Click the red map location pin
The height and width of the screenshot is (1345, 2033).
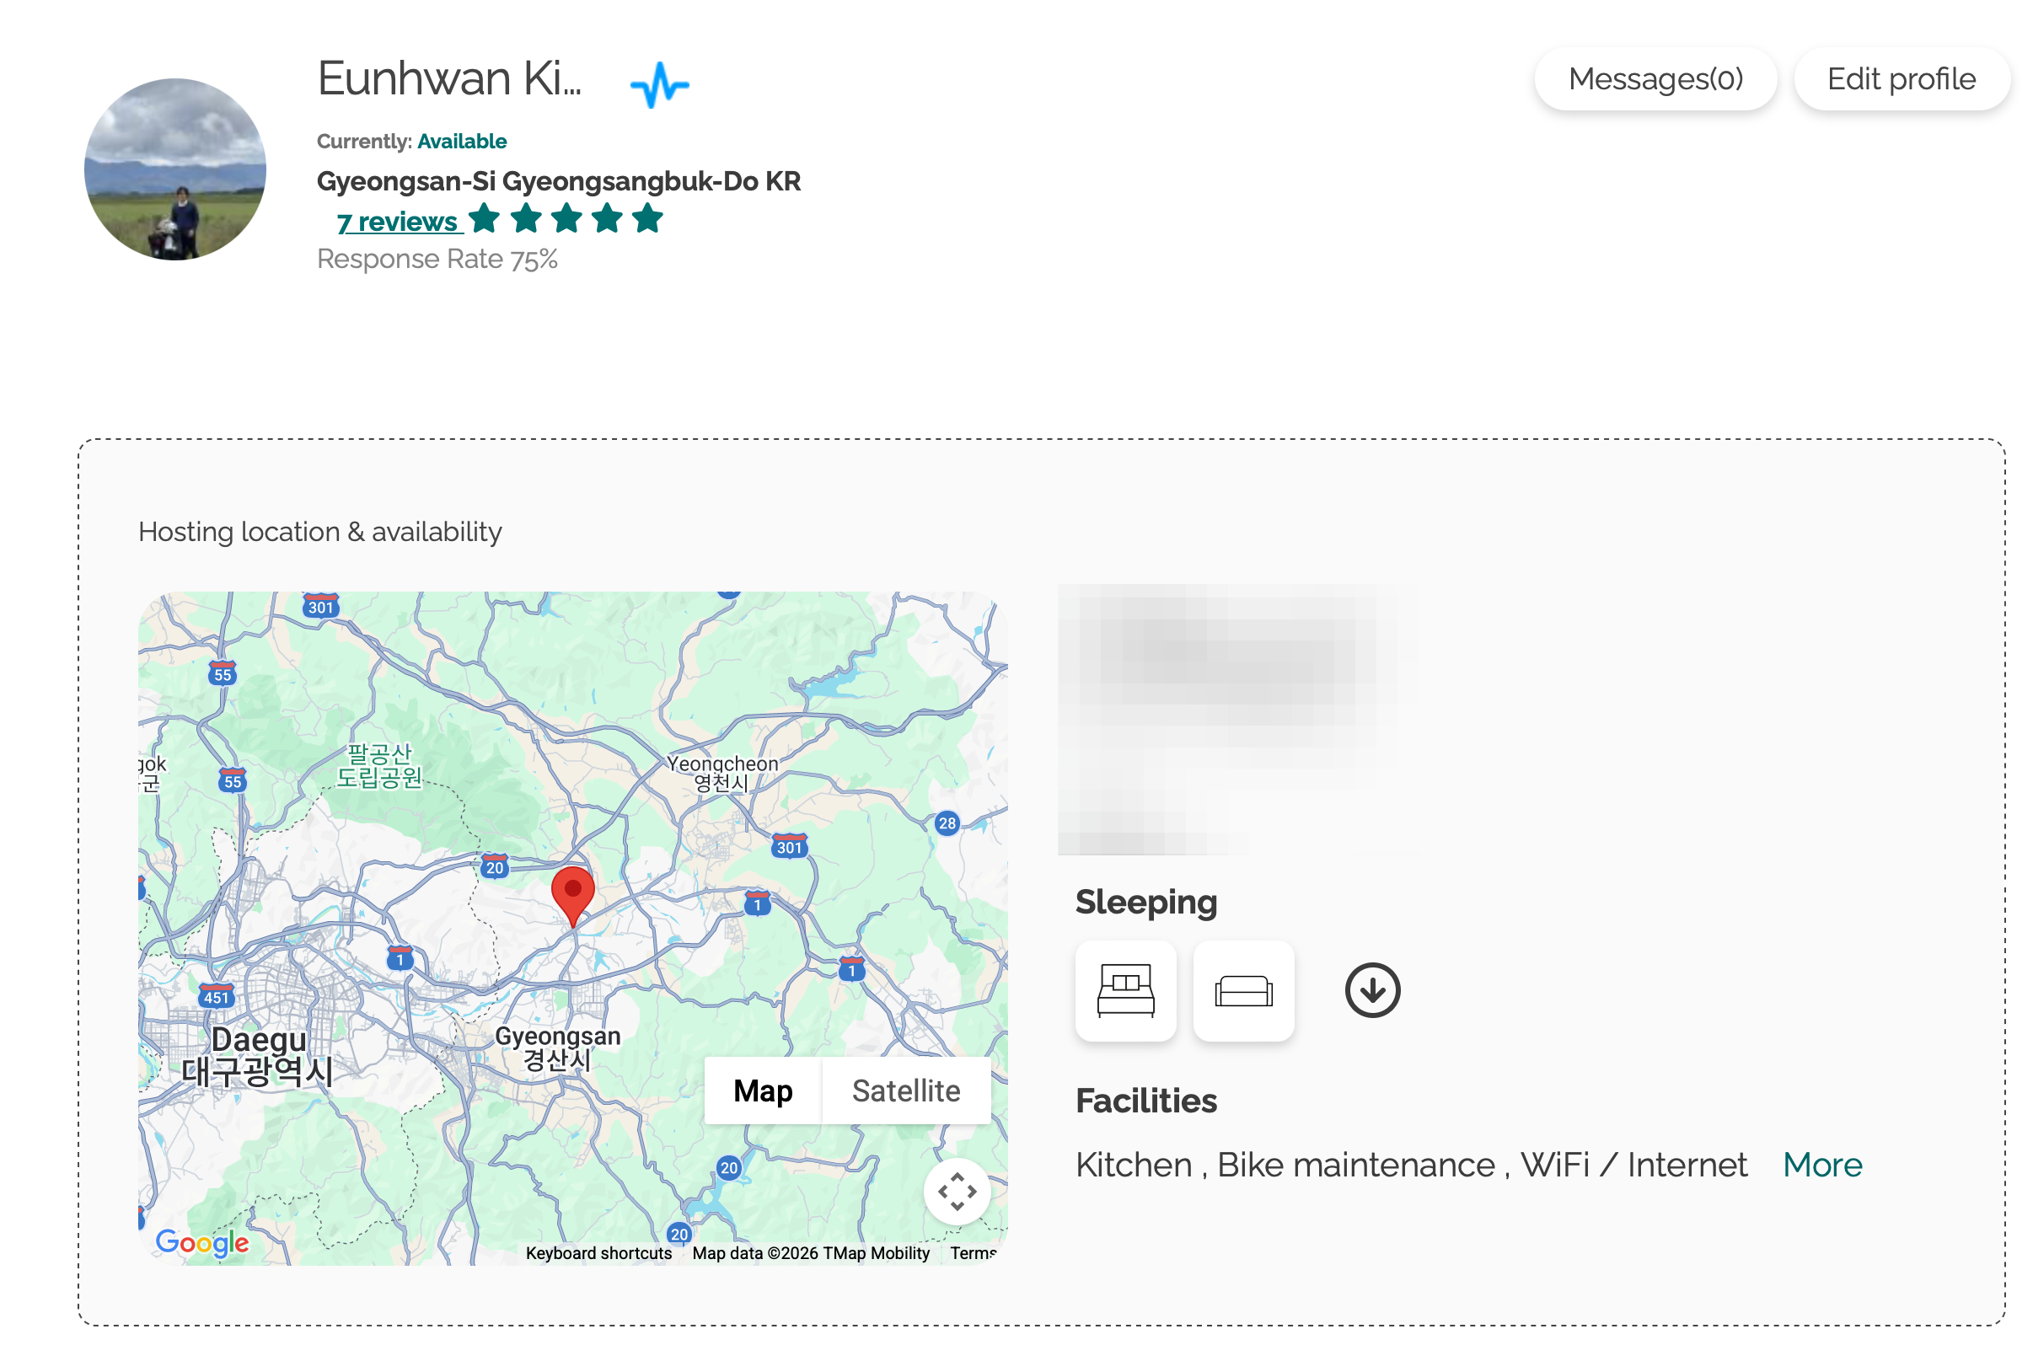point(572,893)
